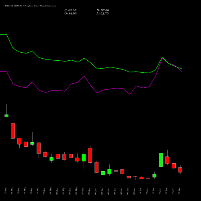The width and height of the screenshot is (201, 201).
Task: Select the 05 Jun date label
Action: pyautogui.click(x=121, y=191)
